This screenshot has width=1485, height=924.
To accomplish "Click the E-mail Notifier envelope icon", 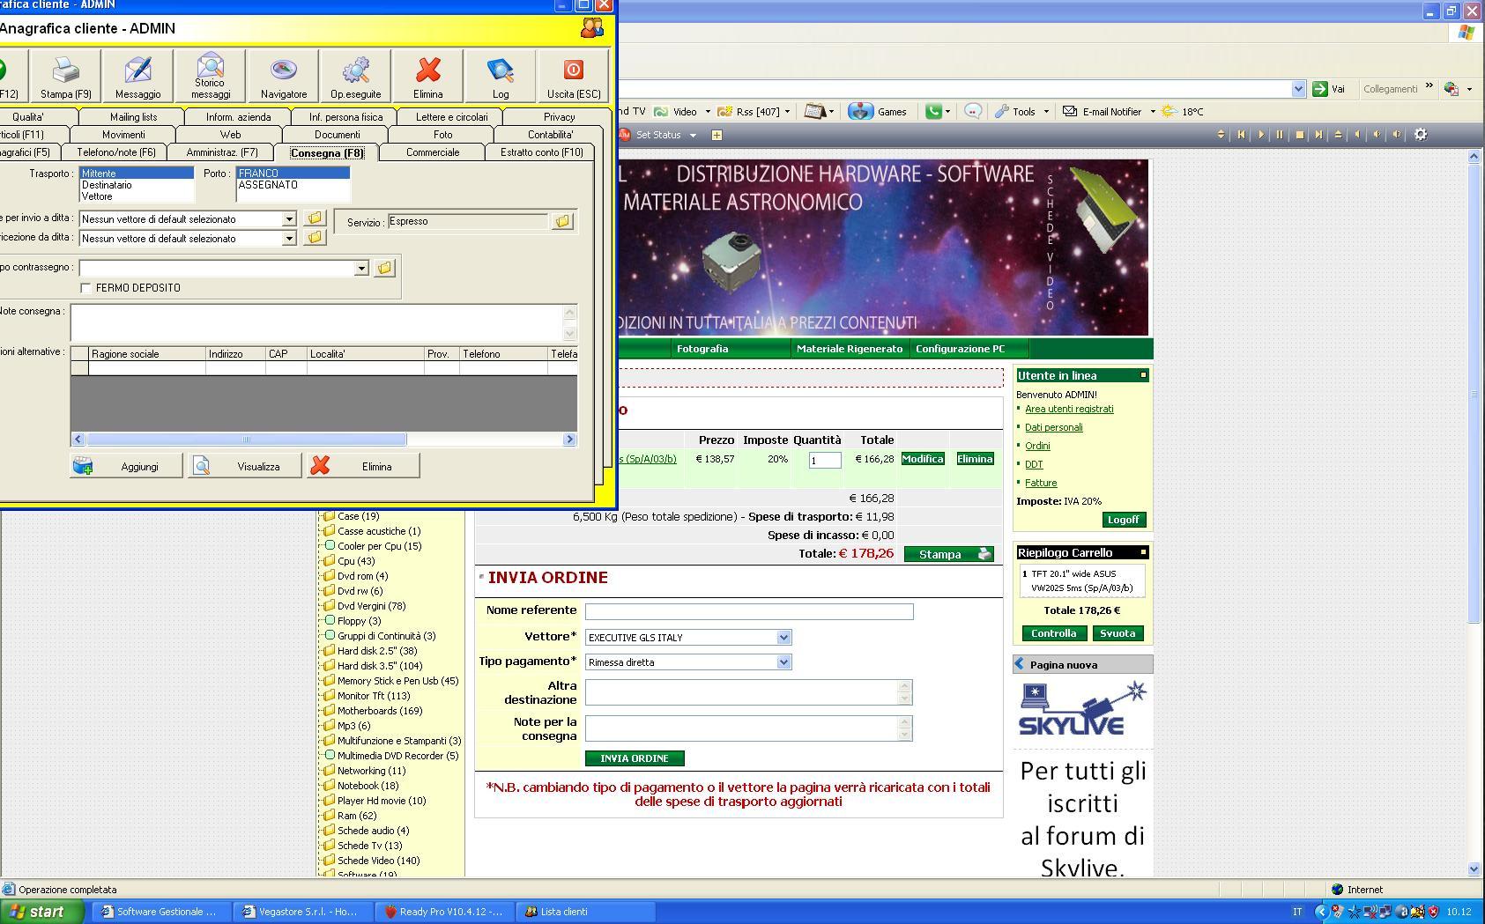I will (x=1070, y=111).
